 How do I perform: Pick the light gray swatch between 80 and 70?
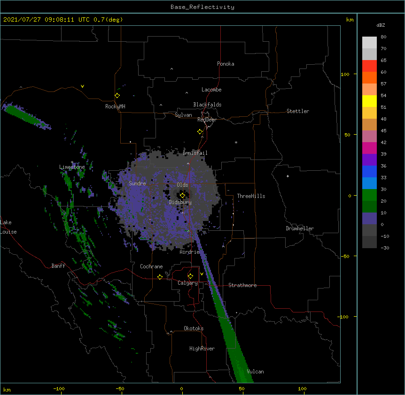pos(369,43)
